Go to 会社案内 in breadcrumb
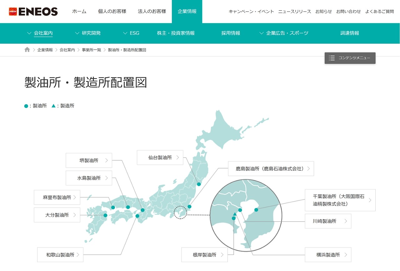Viewport: 400px width, 271px height. coord(67,50)
